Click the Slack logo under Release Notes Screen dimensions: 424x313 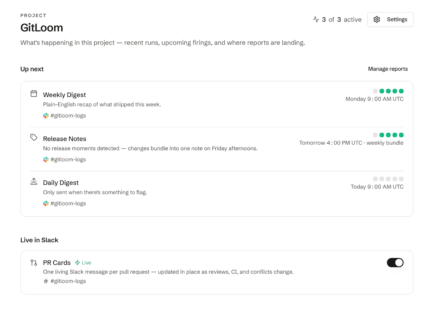click(46, 159)
